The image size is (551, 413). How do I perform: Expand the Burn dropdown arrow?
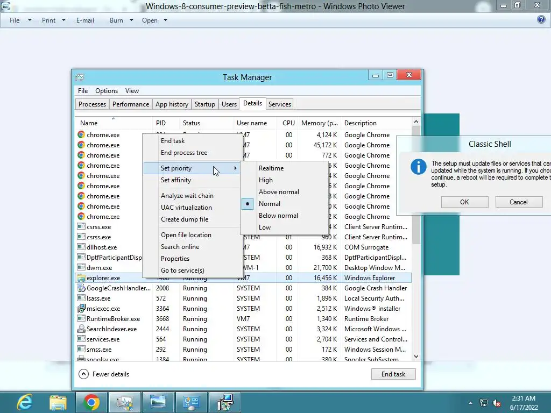[131, 20]
